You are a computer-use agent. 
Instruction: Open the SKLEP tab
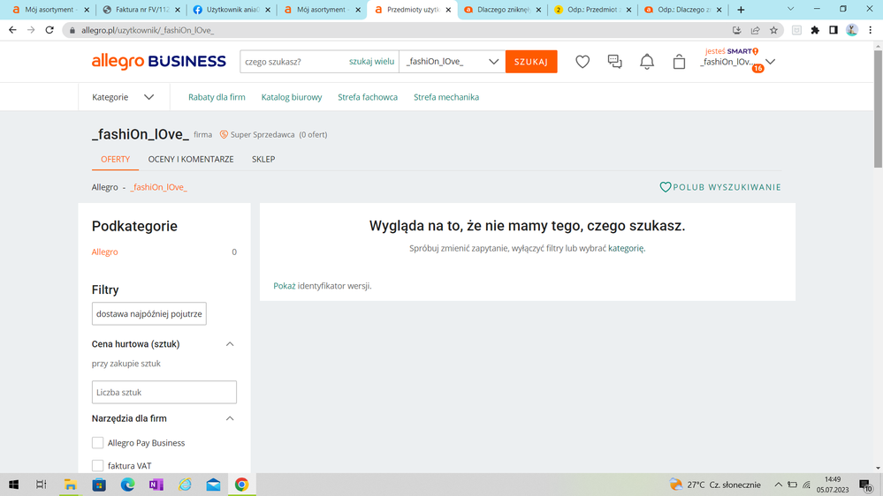pos(263,160)
